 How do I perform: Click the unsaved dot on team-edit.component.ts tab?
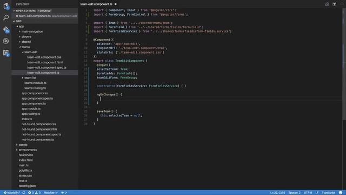click(115, 4)
